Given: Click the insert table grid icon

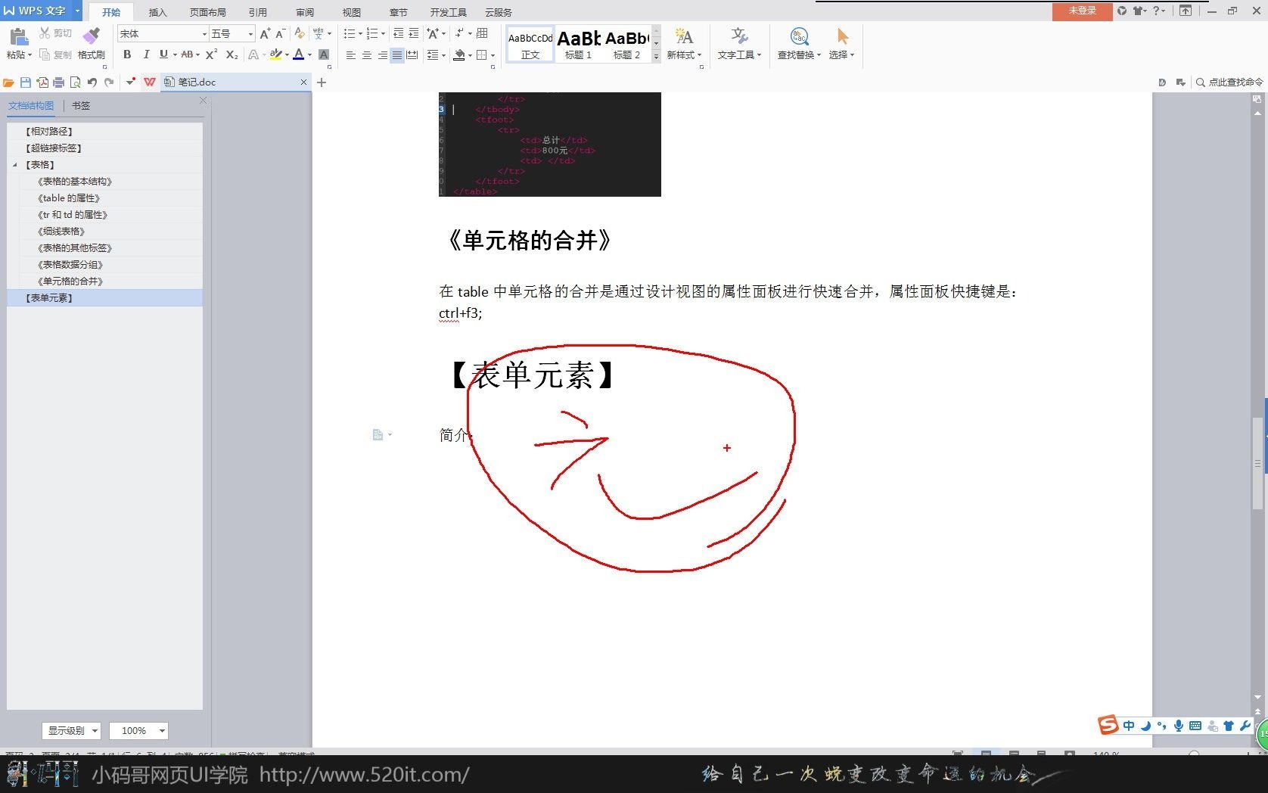Looking at the screenshot, I should (x=482, y=33).
